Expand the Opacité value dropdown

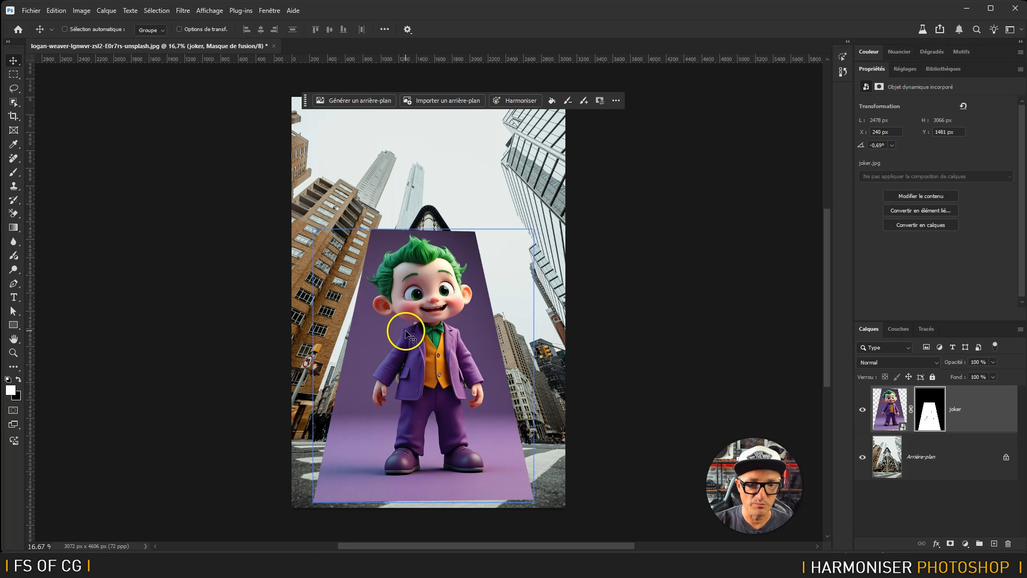(x=993, y=362)
